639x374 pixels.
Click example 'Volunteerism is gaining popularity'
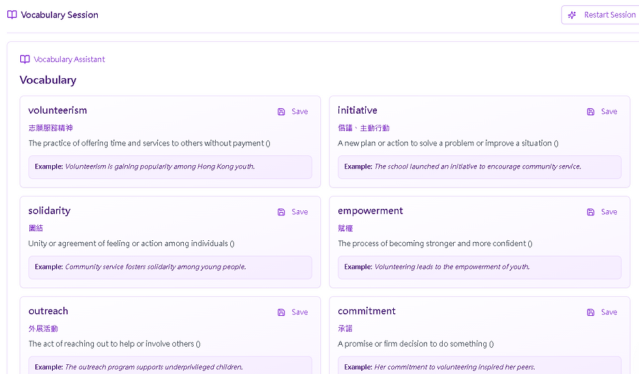click(160, 166)
